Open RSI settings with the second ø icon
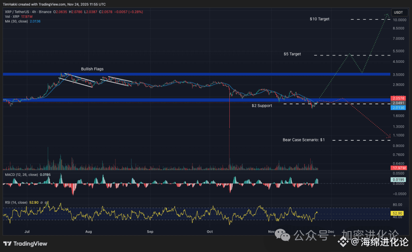412x252 pixels. [x=45, y=202]
